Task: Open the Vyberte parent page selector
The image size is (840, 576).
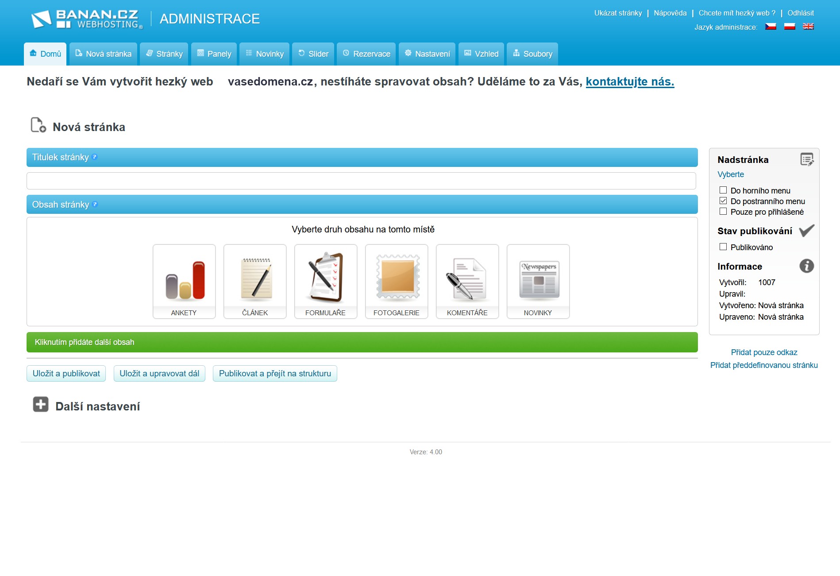Action: click(731, 174)
